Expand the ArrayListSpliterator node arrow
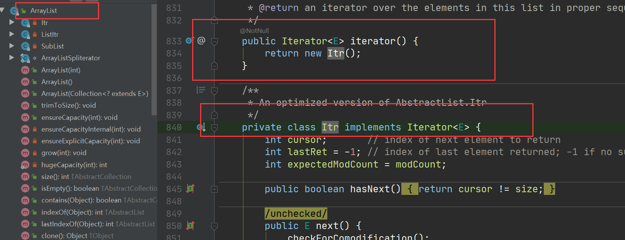This screenshot has height=240, width=625. [x=12, y=58]
